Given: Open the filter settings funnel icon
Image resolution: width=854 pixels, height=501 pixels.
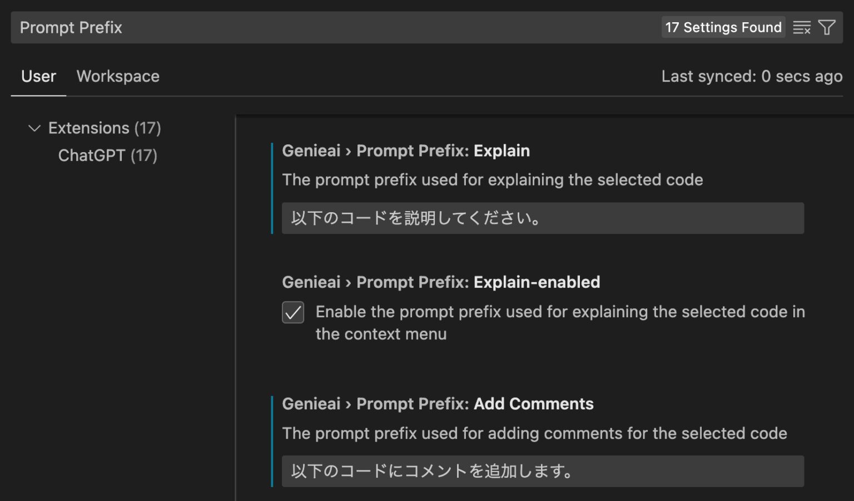Looking at the screenshot, I should coord(827,27).
